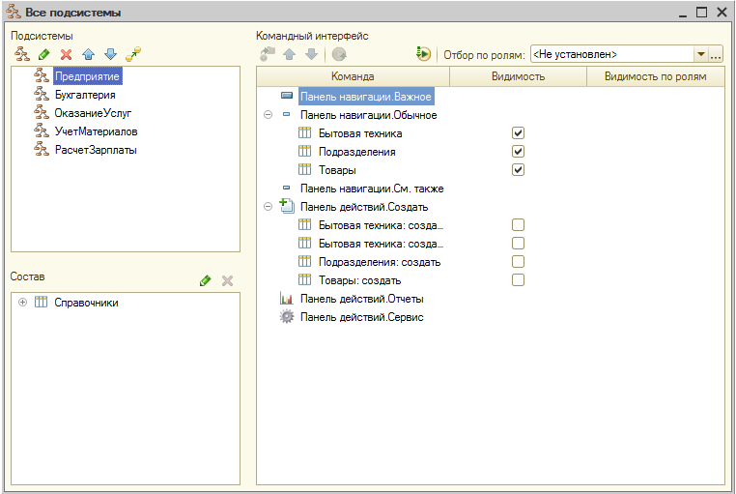Click the green pencil icon in Состав panel

coord(205,280)
